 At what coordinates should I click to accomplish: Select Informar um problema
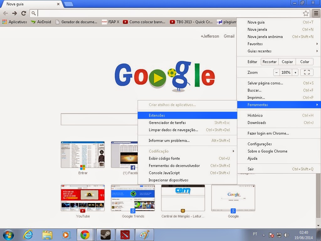pos(187,141)
